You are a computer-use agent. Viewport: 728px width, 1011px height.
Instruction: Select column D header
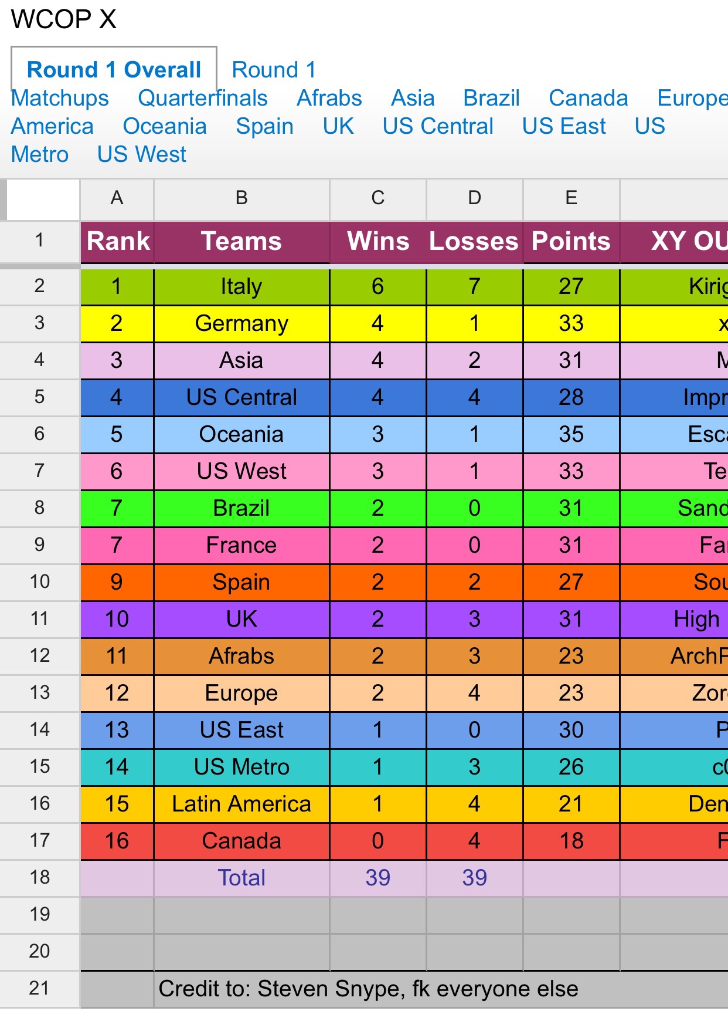pyautogui.click(x=474, y=198)
